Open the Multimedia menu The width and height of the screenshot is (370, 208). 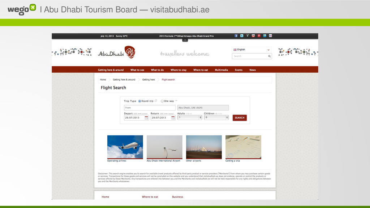221,70
